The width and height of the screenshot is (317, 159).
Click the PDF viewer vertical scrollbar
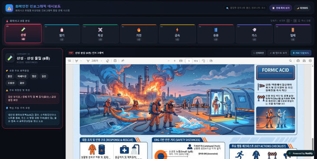click(313, 144)
